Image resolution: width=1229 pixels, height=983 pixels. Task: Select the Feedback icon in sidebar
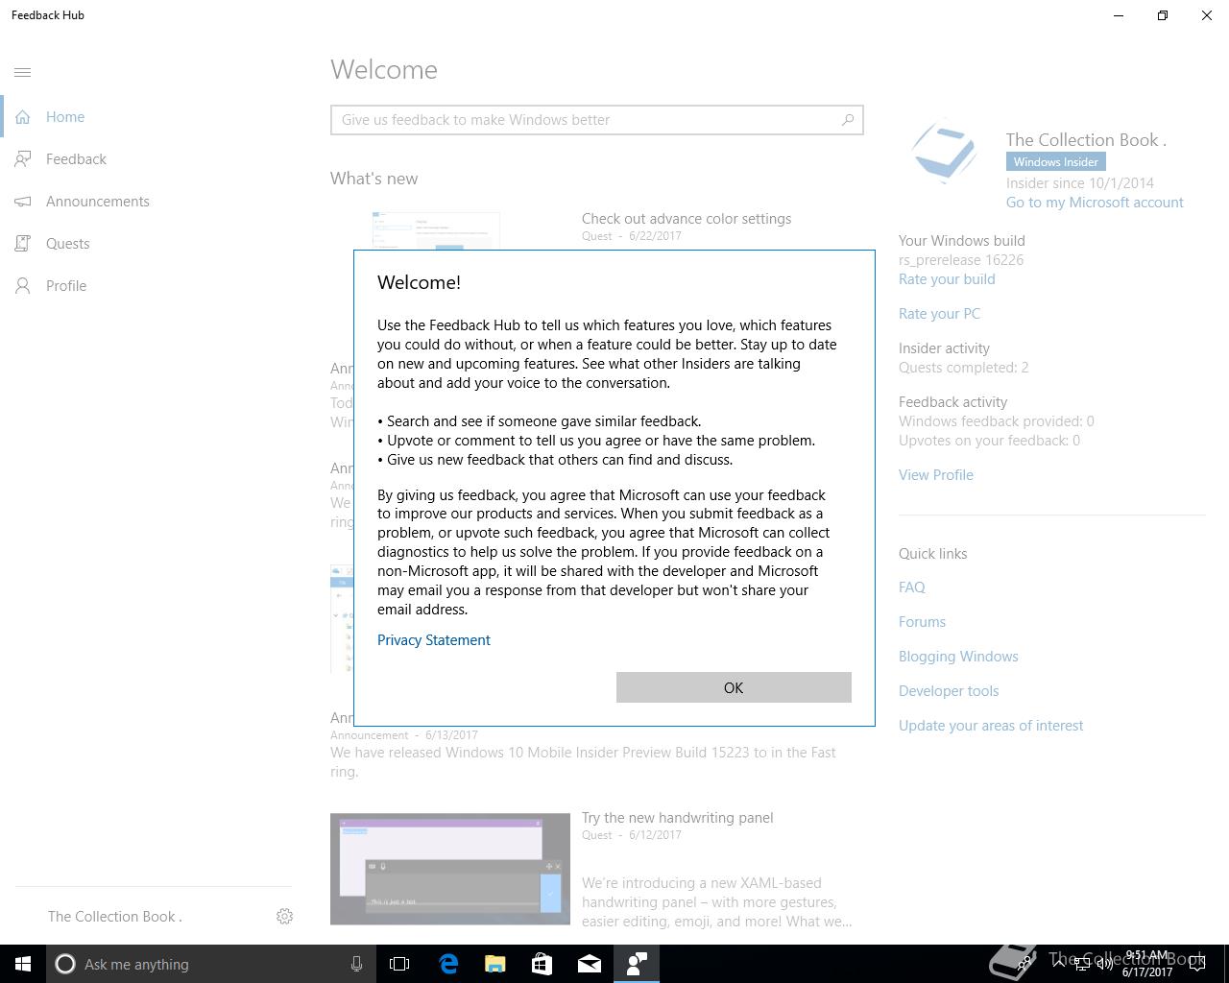(23, 159)
